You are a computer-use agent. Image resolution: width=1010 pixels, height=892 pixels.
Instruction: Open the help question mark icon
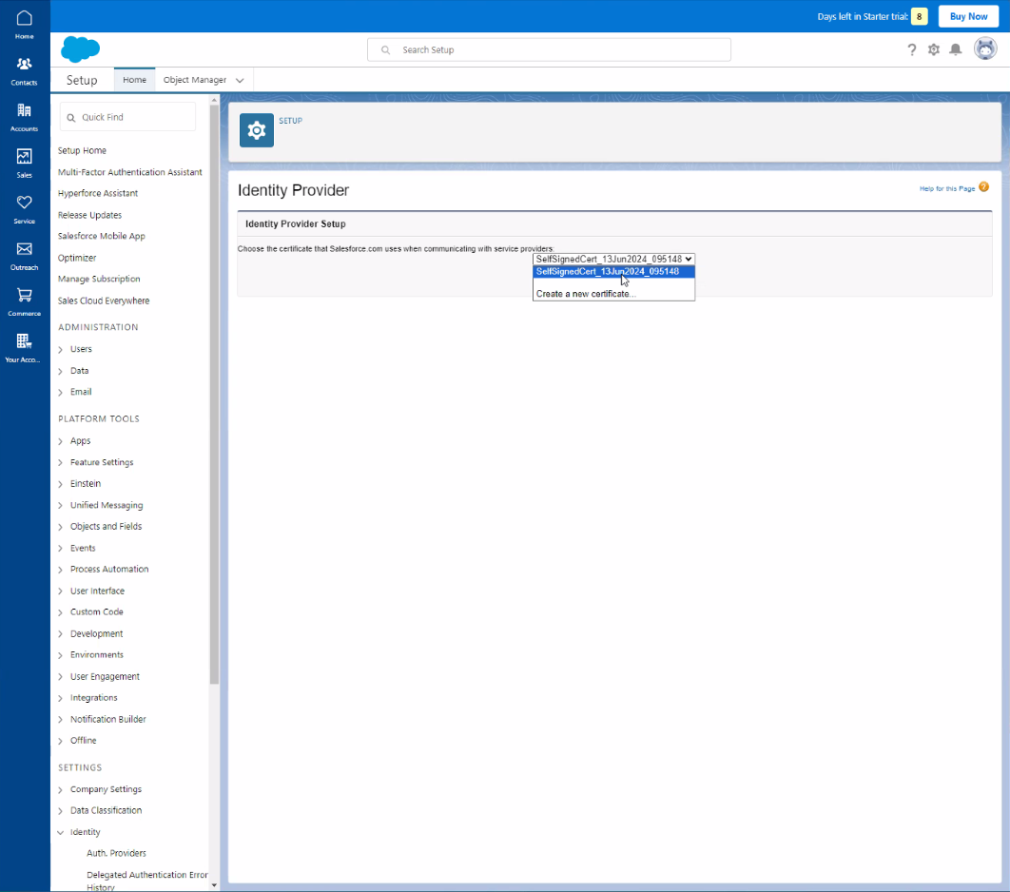pyautogui.click(x=911, y=49)
